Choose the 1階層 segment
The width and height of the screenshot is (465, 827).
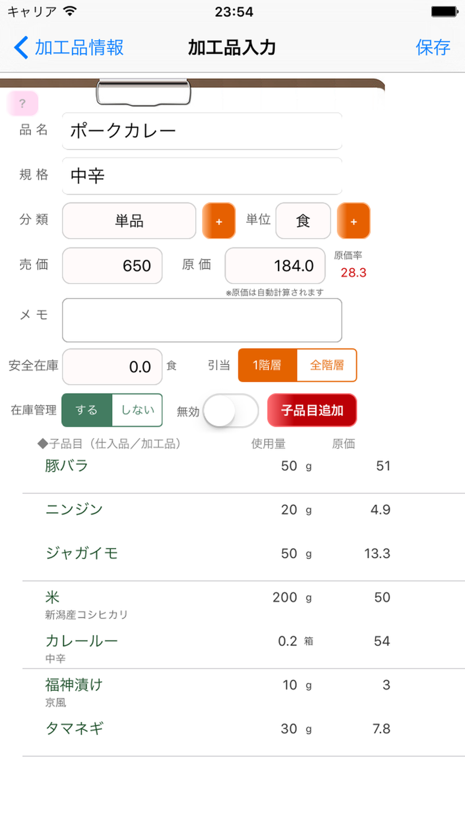click(x=267, y=366)
